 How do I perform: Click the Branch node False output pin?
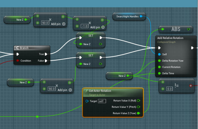pyautogui.click(x=46, y=61)
